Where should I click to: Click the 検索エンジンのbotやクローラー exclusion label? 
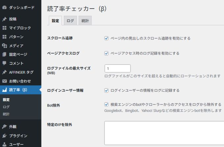166,105
